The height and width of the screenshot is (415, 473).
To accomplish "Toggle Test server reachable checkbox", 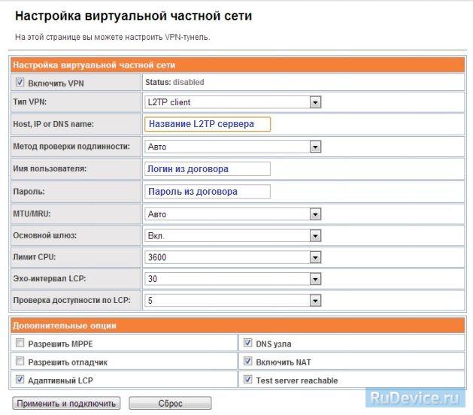I will pos(247,380).
